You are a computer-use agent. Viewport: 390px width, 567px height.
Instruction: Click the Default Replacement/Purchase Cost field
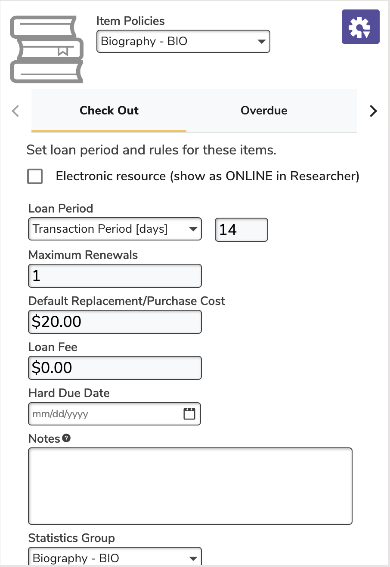pos(115,322)
